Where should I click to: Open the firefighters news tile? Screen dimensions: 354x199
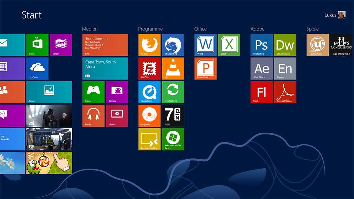point(49,139)
